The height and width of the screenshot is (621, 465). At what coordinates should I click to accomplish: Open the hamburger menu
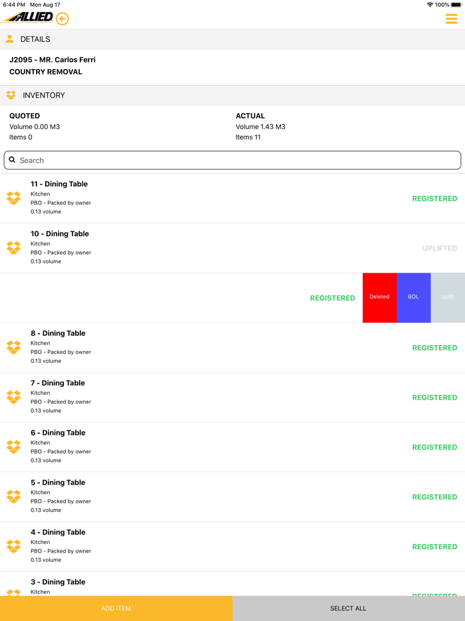pos(451,19)
